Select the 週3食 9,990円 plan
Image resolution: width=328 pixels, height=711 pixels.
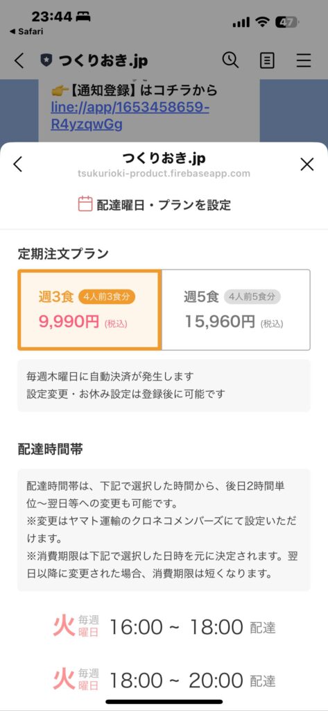(x=89, y=310)
